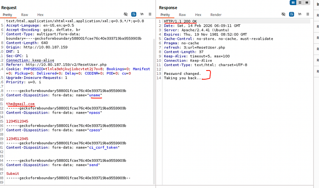Toggle hide eye icon in Response panel
The width and height of the screenshot is (319, 188).
tap(284, 14)
